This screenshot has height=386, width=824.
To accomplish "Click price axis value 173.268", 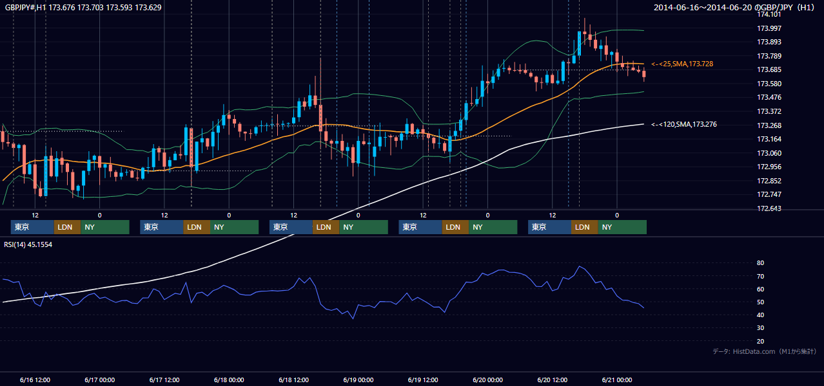I will click(x=769, y=125).
